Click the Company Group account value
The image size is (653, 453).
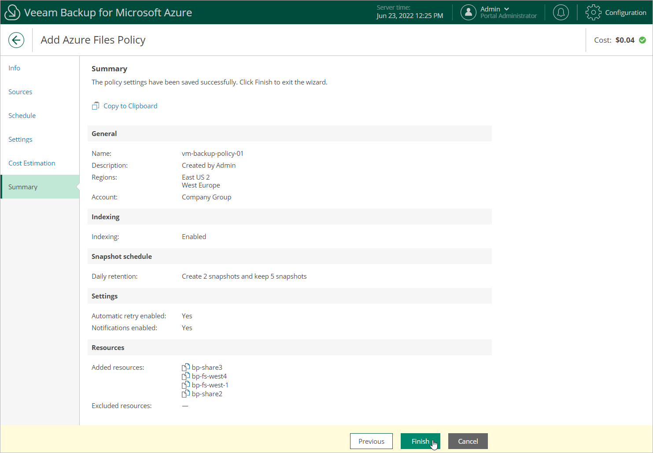click(x=207, y=197)
